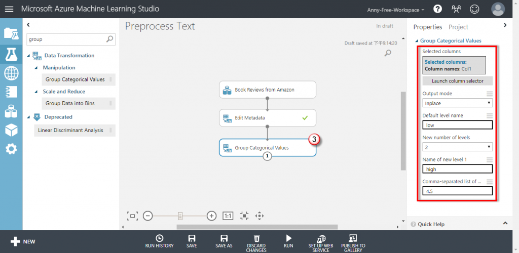Open the Projects sidebar icon
This screenshot has width=519, height=253.
11,34
